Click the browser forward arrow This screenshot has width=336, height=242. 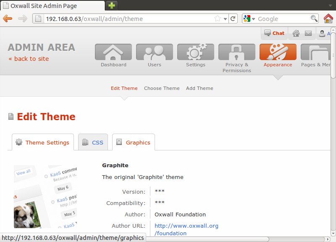[23, 18]
